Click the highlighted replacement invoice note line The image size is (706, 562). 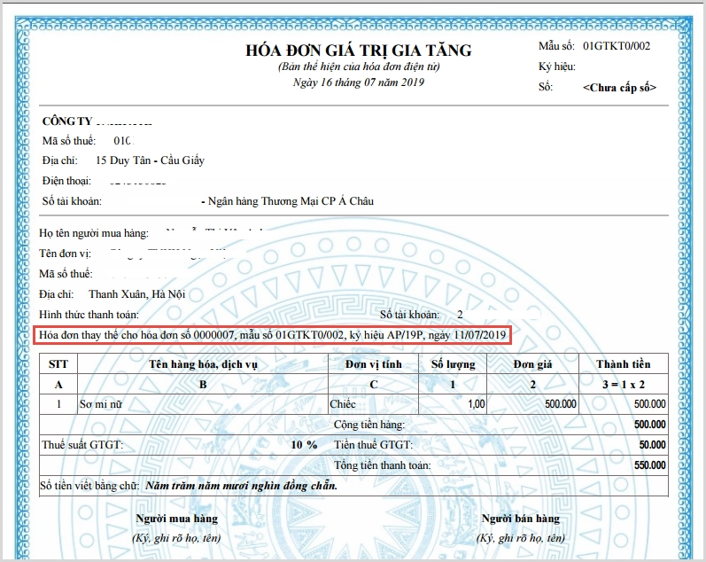coord(272,335)
